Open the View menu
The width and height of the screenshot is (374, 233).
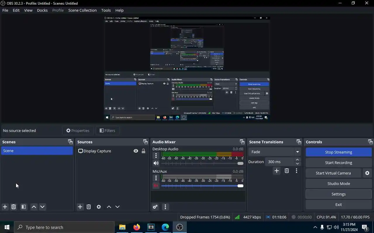click(x=28, y=10)
